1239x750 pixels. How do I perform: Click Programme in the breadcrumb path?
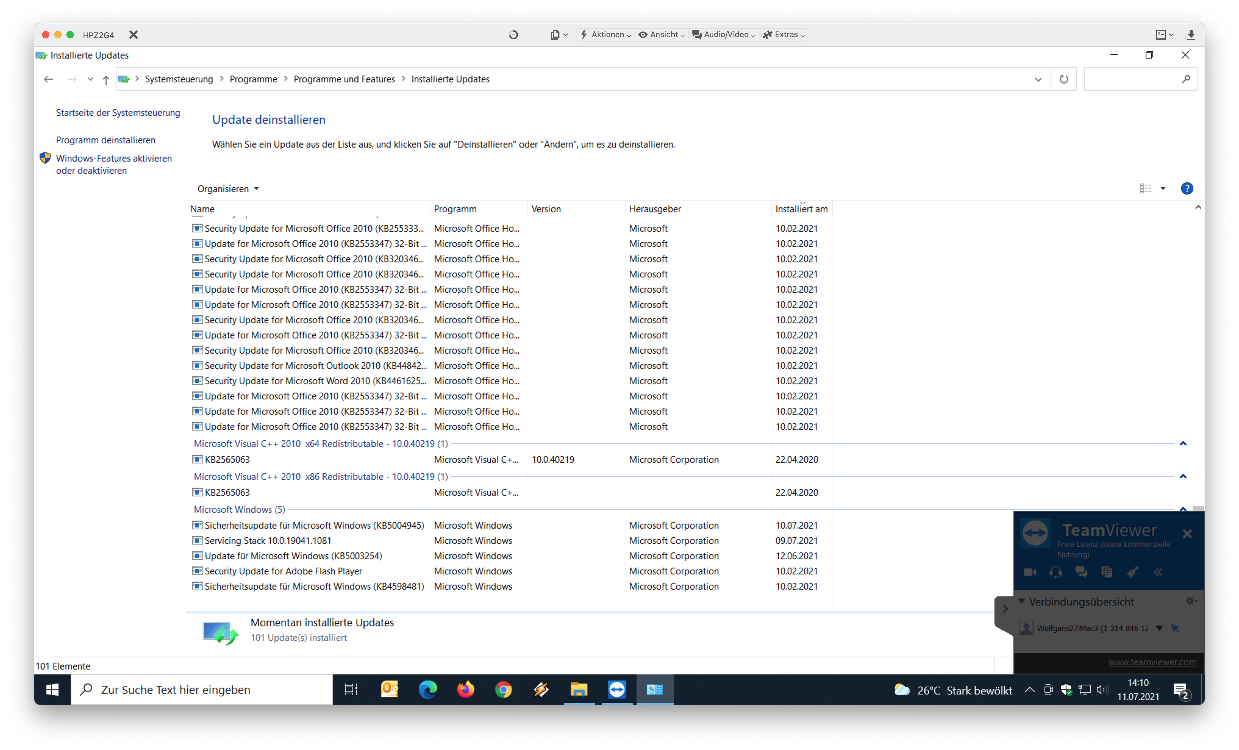253,79
